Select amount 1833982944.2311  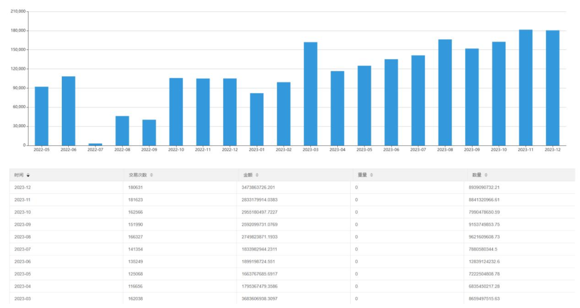[x=259, y=249]
